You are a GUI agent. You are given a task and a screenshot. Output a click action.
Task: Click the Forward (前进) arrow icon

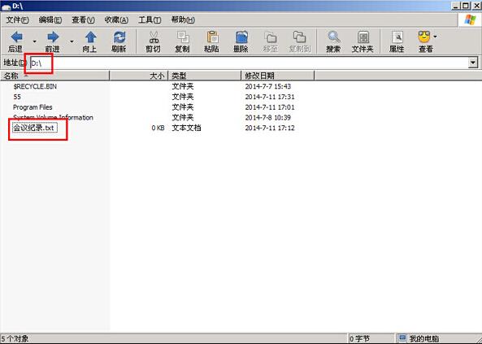53,37
